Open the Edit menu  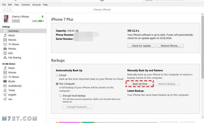10,4
